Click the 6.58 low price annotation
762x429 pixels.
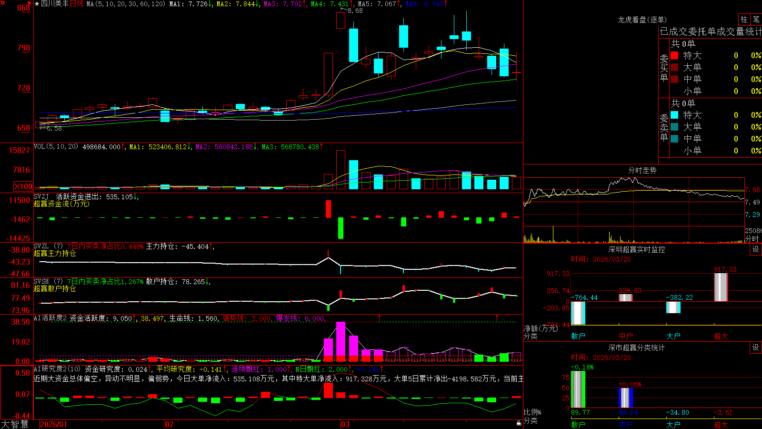tap(54, 128)
